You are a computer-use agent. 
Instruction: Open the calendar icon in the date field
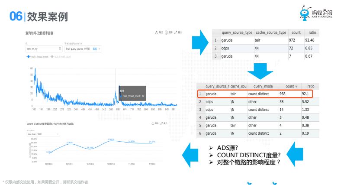tap(60, 49)
